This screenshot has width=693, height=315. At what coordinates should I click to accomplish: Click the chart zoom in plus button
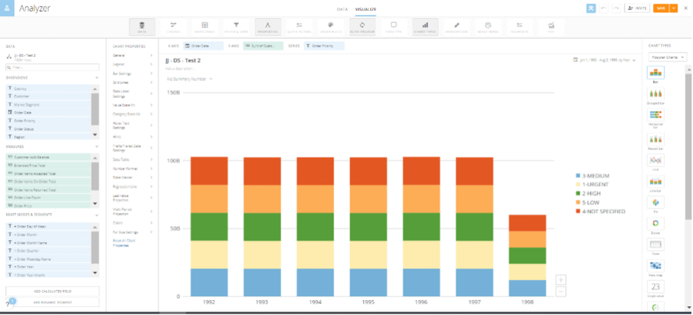point(561,280)
